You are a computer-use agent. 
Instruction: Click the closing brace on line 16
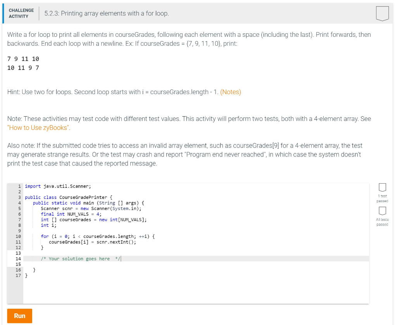pyautogui.click(x=34, y=270)
